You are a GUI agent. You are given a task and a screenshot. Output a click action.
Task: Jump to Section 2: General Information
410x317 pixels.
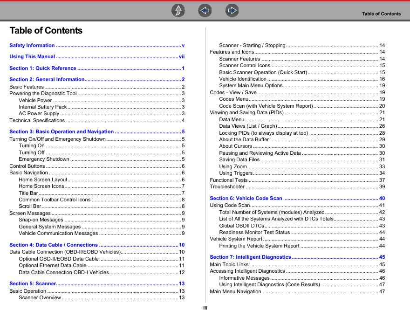[x=47, y=80]
